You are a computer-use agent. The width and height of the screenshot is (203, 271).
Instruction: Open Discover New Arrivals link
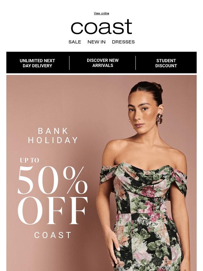pyautogui.click(x=103, y=63)
